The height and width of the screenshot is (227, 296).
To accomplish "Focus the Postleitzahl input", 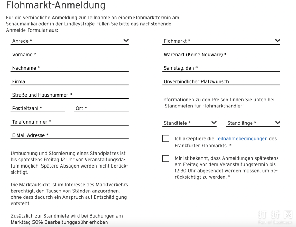I will click(38, 108).
